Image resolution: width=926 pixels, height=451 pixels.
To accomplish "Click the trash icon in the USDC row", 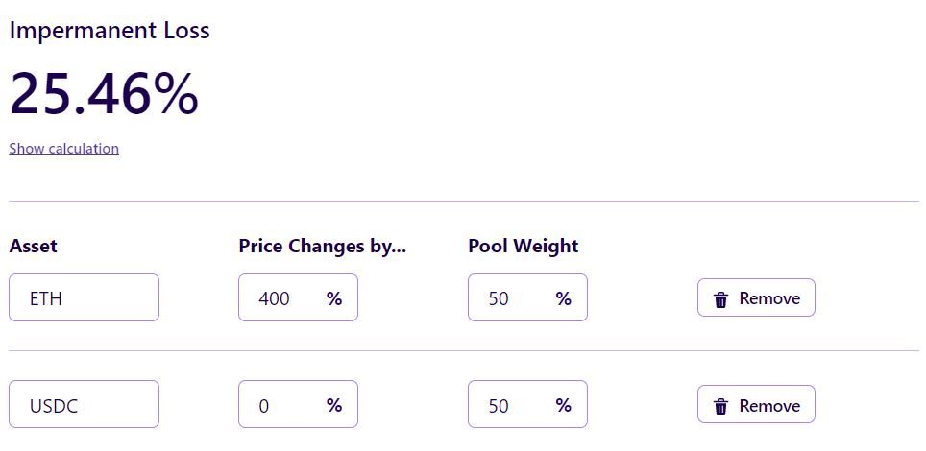I will point(720,407).
